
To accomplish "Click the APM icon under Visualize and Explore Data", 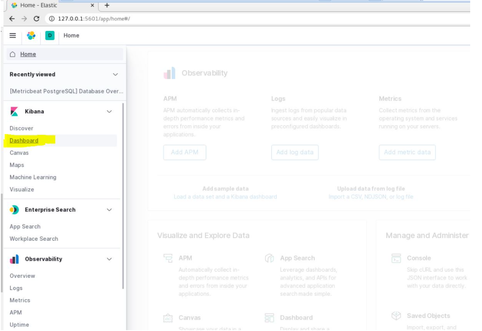I will tap(168, 258).
